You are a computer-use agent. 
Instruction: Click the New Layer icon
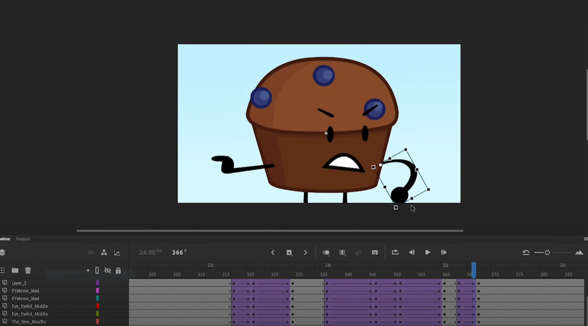(x=2, y=270)
